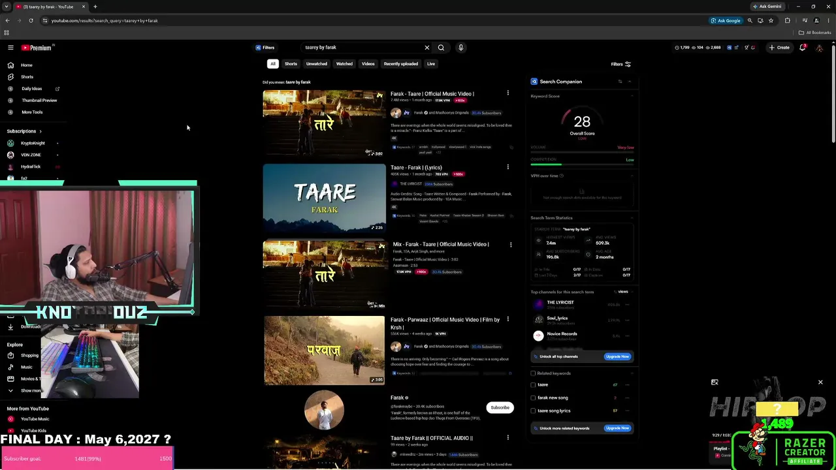
Task: Clear the search box text
Action: tap(427, 48)
